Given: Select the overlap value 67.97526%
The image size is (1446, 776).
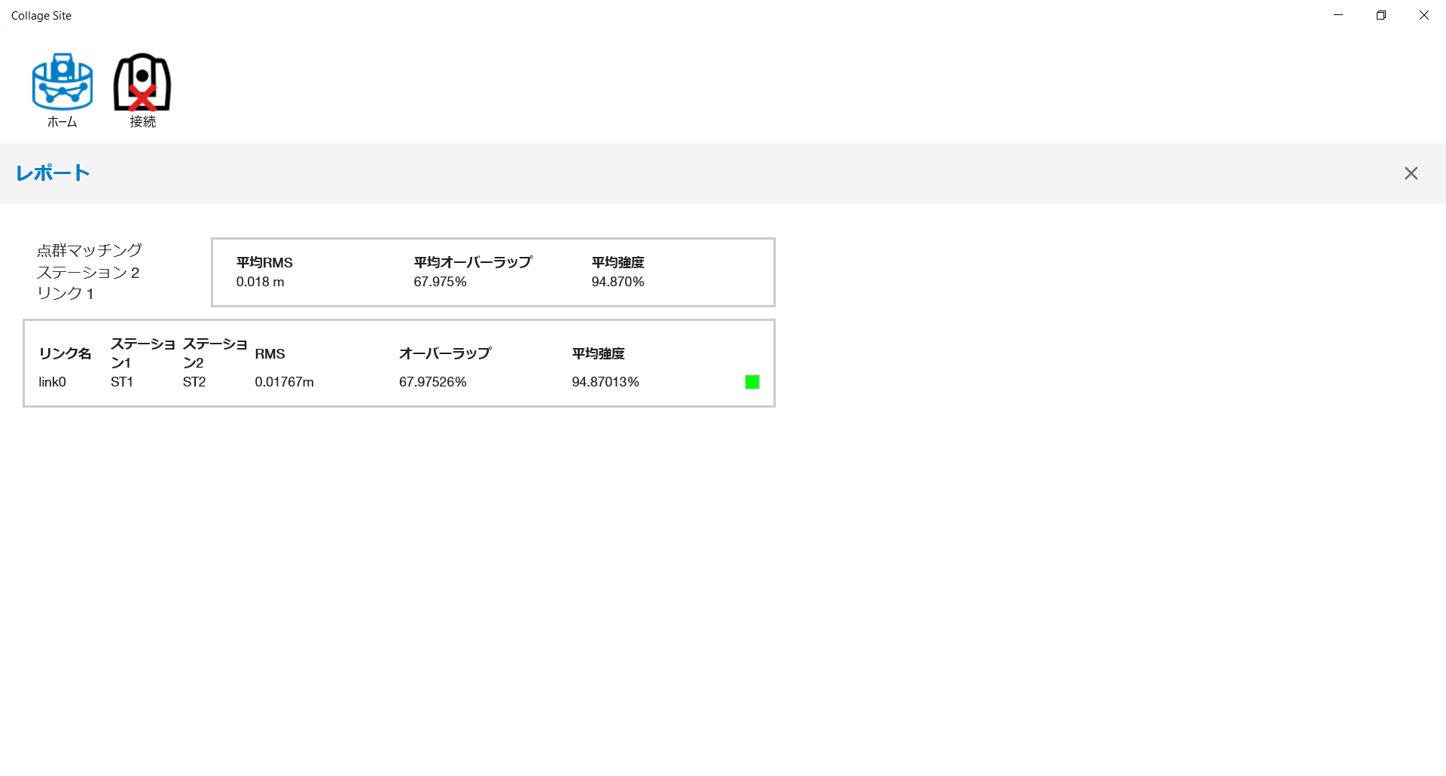Looking at the screenshot, I should [x=433, y=382].
